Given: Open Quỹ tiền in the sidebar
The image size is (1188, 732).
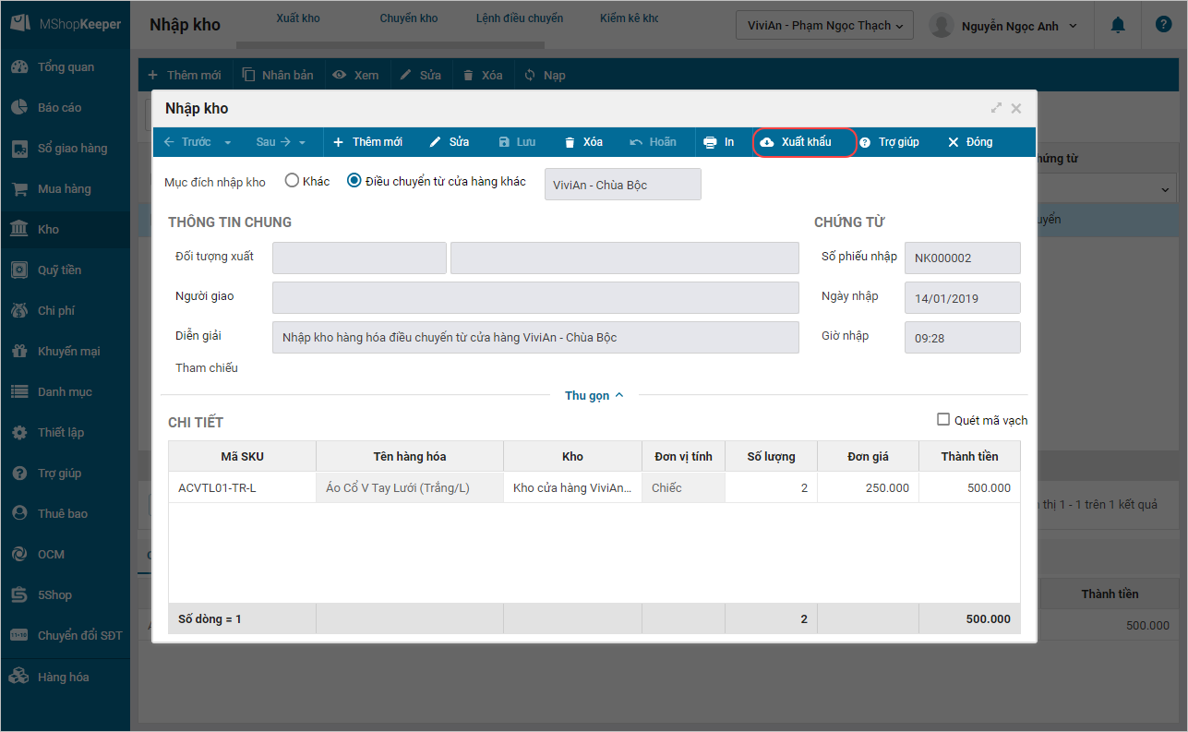Looking at the screenshot, I should click(65, 270).
